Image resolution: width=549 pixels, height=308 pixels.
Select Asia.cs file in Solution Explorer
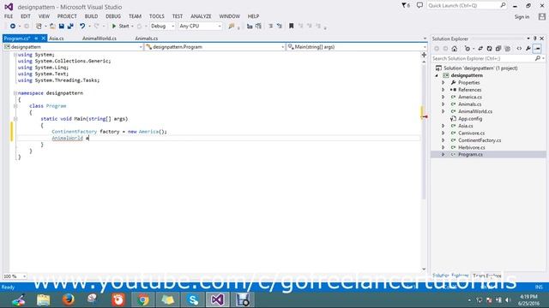[465, 126]
